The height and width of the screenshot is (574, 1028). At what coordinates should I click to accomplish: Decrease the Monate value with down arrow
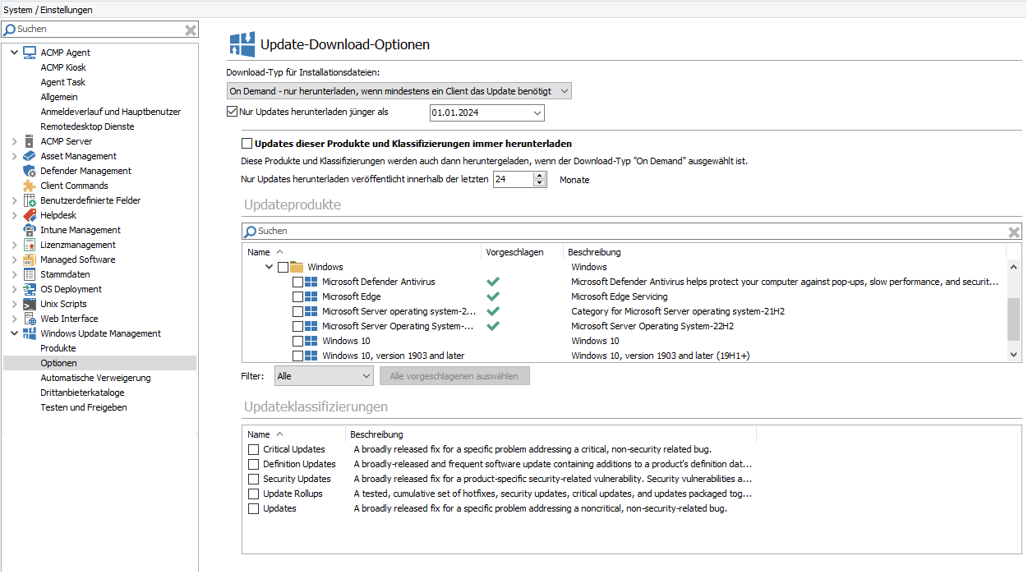click(540, 183)
